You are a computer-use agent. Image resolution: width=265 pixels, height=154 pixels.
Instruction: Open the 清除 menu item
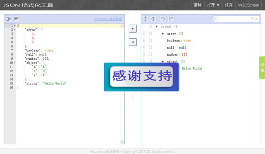198,5
